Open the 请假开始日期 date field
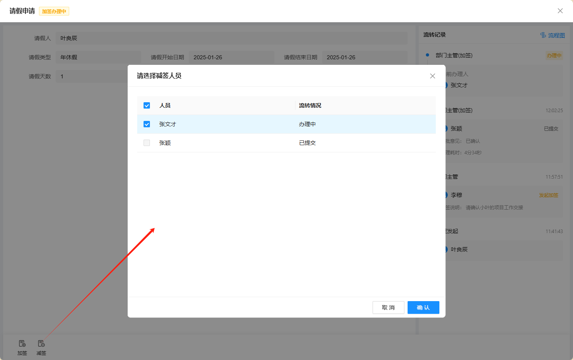Image resolution: width=573 pixels, height=360 pixels. pos(231,57)
